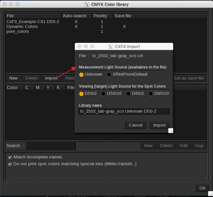
Task: Choose D65/10 viewing light source
Action: (151, 94)
